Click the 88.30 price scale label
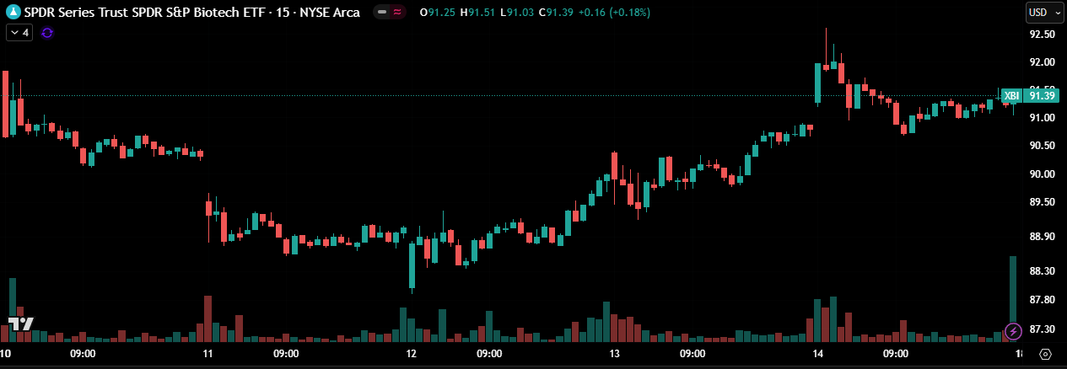Image resolution: width=1067 pixels, height=369 pixels. [x=1043, y=271]
